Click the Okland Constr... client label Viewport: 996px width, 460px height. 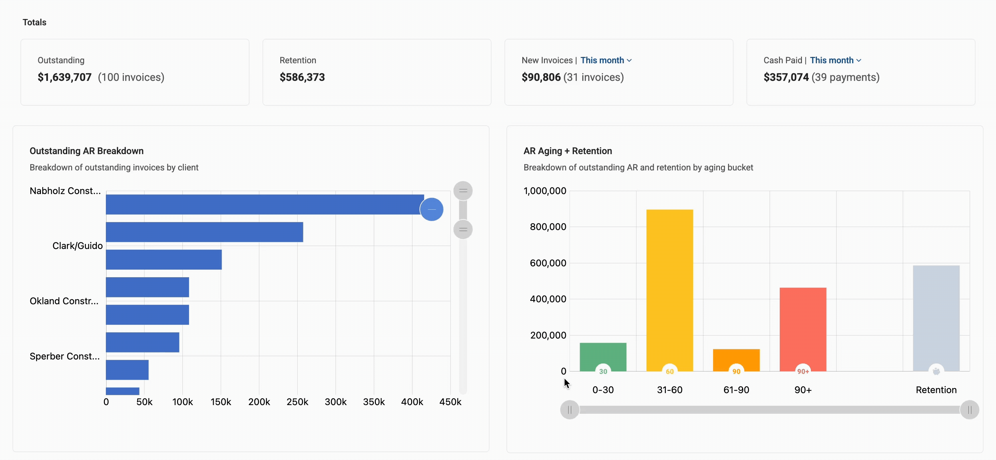coord(64,301)
